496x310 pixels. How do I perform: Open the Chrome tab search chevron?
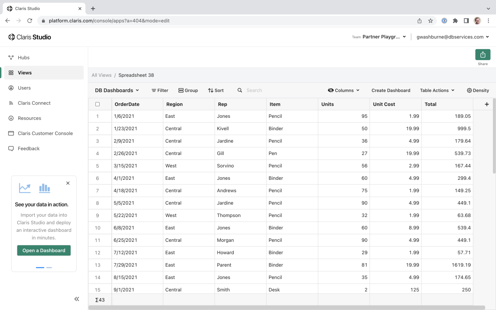[488, 9]
